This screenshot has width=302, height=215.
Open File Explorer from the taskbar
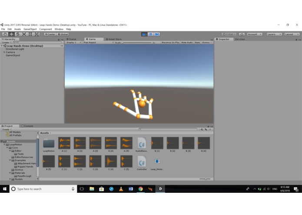tap(92, 189)
